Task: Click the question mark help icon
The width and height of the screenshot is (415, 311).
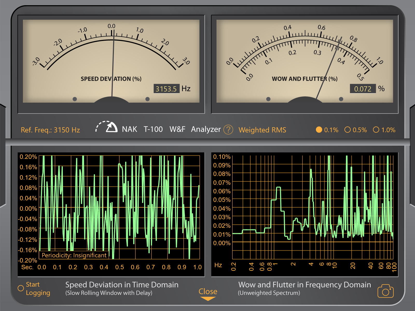Action: click(228, 130)
